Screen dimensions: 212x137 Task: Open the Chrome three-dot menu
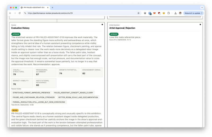[x=202, y=13]
